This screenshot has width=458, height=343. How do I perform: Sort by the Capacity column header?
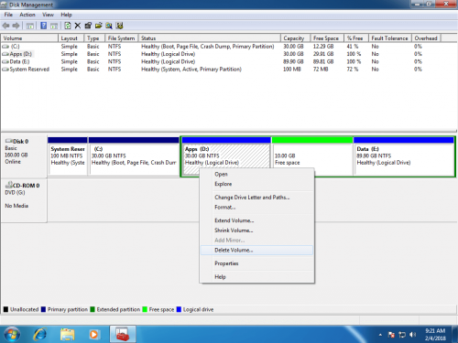pos(296,38)
